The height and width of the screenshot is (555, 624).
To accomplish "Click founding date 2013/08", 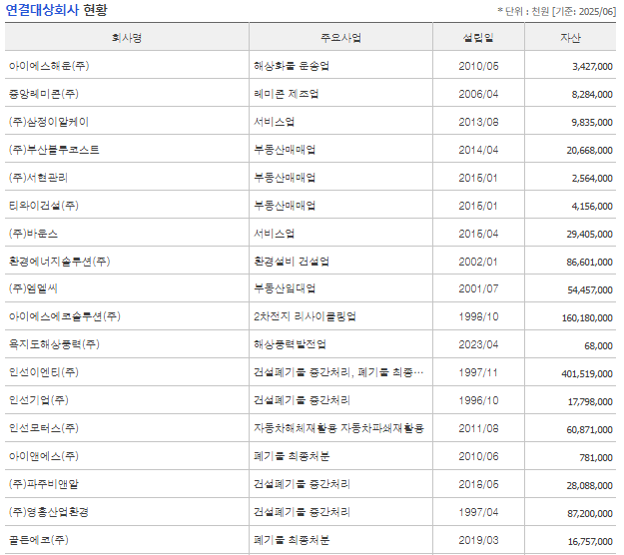I will (478, 122).
